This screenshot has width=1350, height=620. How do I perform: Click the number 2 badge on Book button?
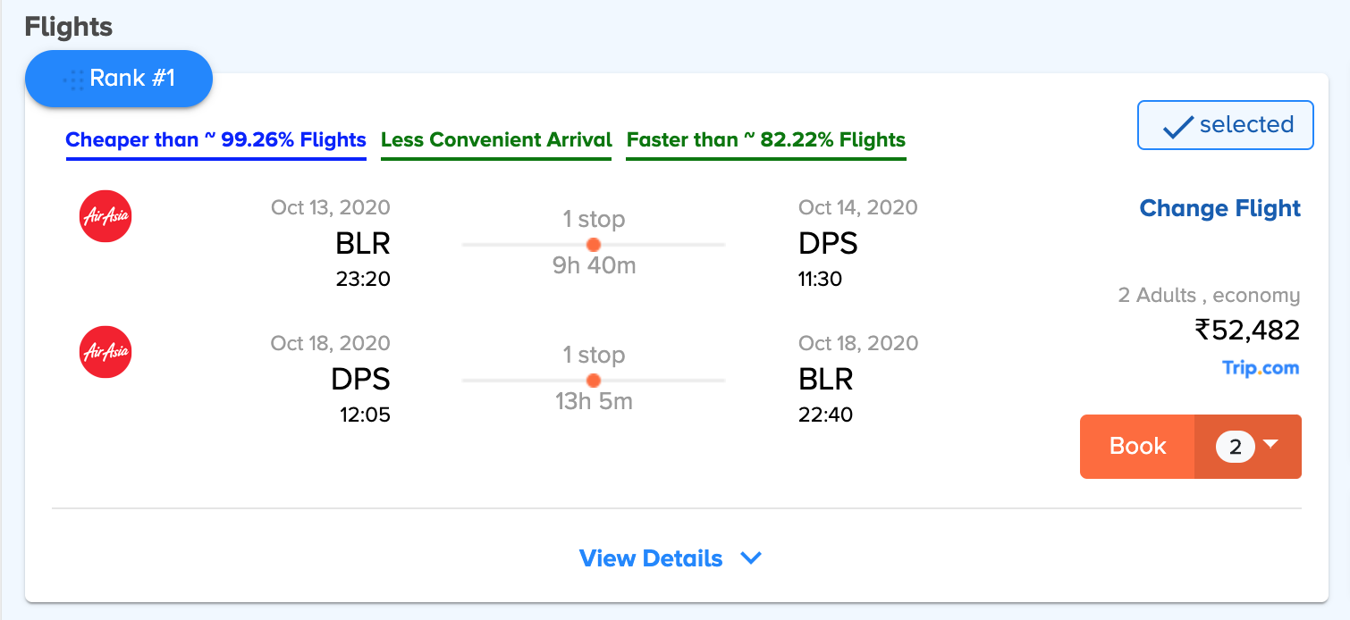1236,447
